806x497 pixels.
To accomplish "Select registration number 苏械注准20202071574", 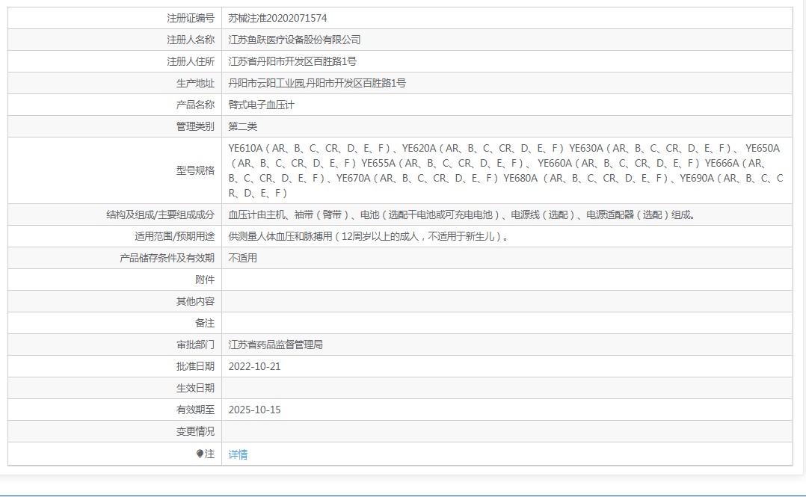I will [277, 18].
